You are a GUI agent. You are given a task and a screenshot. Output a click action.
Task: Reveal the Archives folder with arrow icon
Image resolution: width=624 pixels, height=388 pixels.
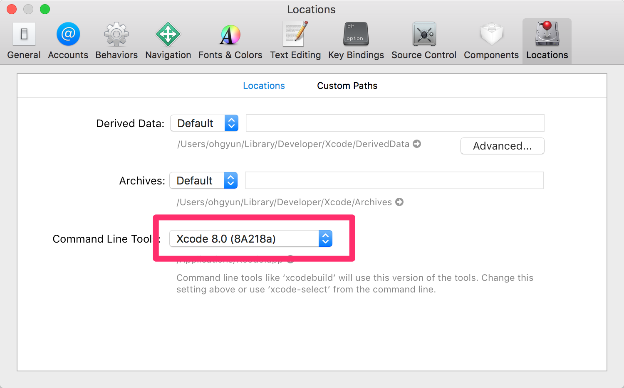(x=399, y=202)
